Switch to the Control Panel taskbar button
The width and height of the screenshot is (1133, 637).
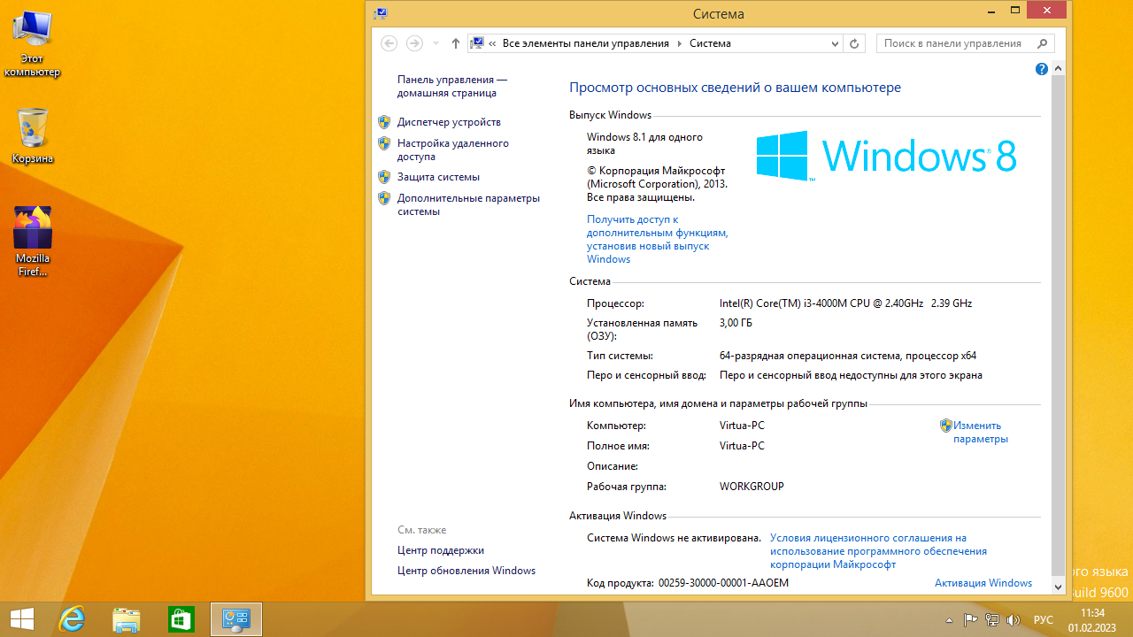click(236, 618)
